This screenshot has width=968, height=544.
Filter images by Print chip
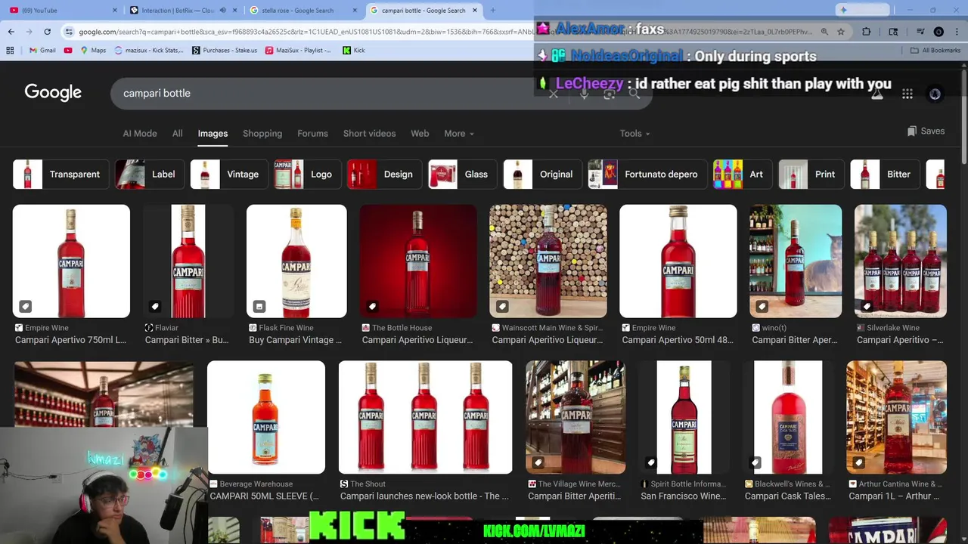(x=811, y=175)
